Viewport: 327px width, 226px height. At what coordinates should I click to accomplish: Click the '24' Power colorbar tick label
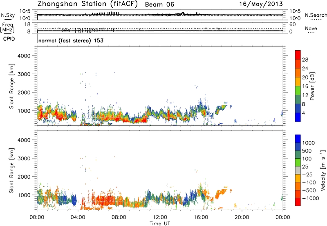pyautogui.click(x=305, y=69)
